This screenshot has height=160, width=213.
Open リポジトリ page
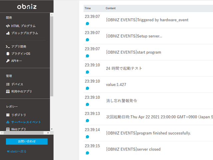point(19,115)
